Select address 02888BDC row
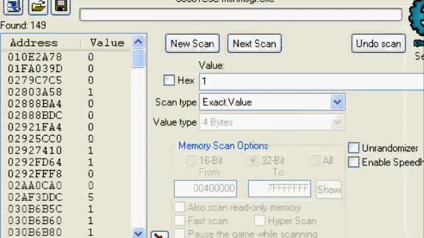This screenshot has height=238, width=424. [66, 116]
